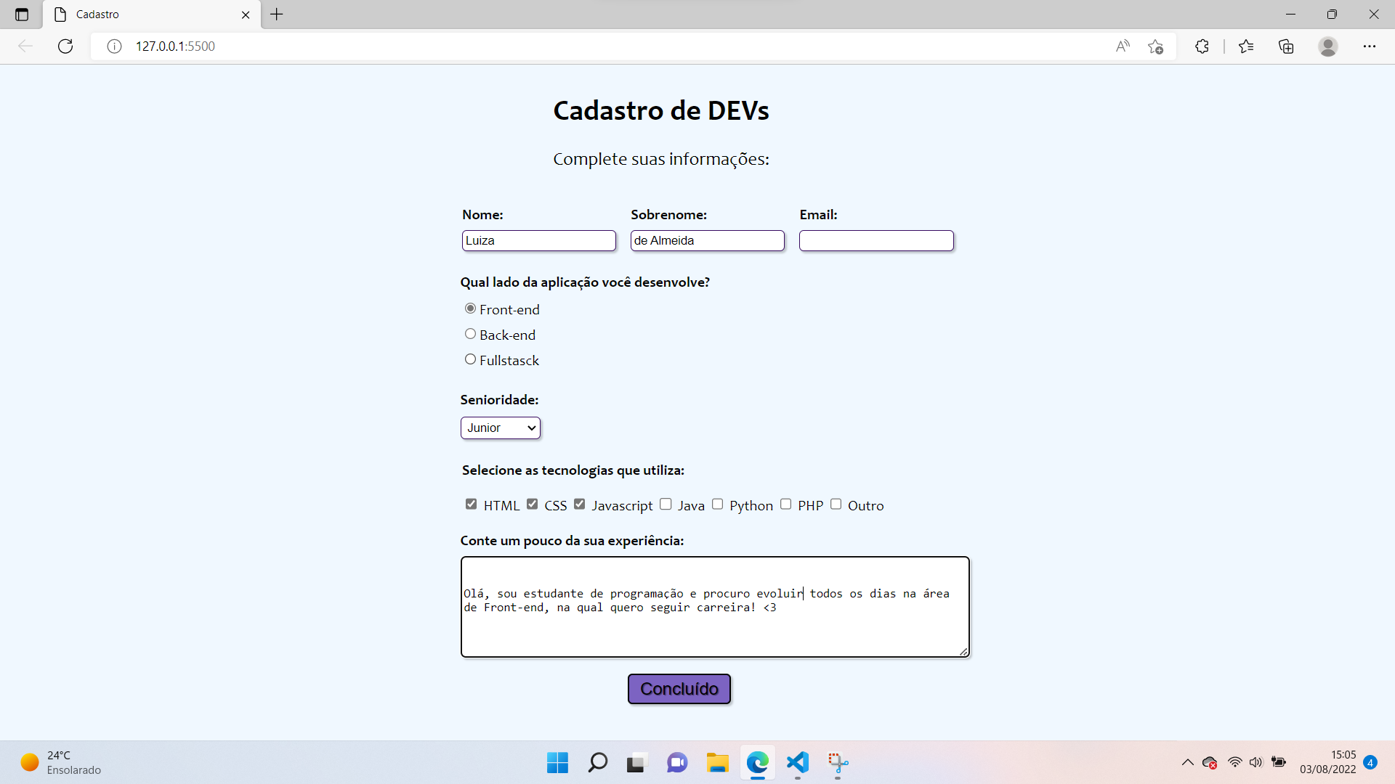This screenshot has width=1395, height=784.
Task: Launch Visual Studio Code from the taskbar
Action: click(798, 763)
